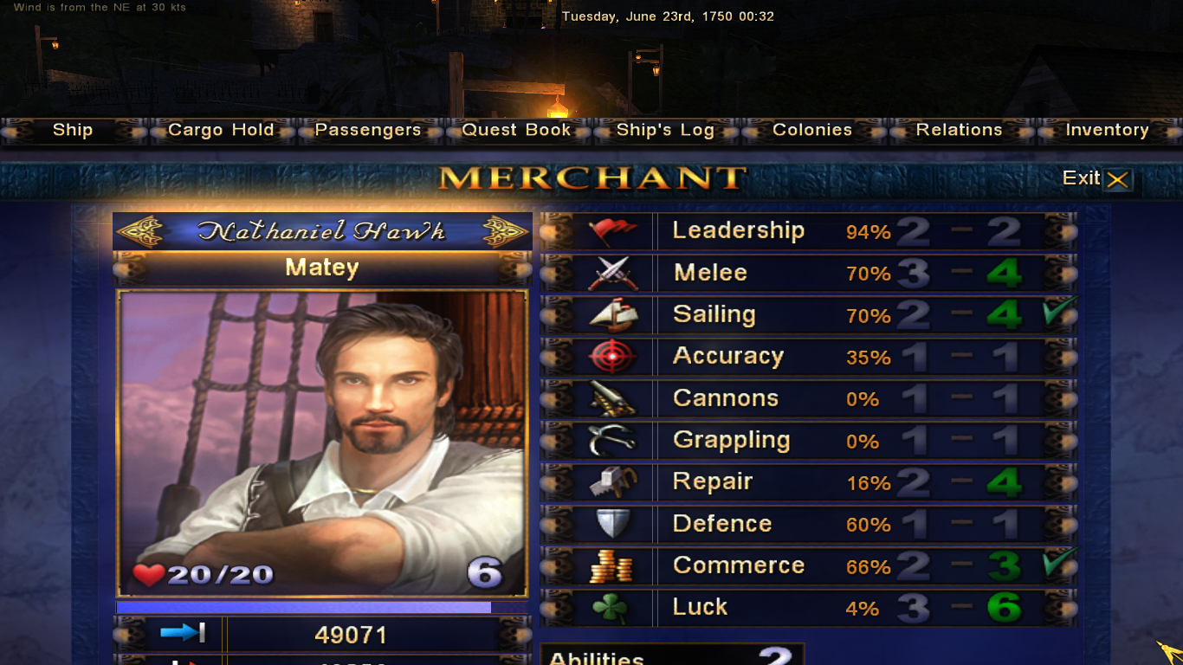Toggle the green checkmark on Commerce

click(1061, 562)
